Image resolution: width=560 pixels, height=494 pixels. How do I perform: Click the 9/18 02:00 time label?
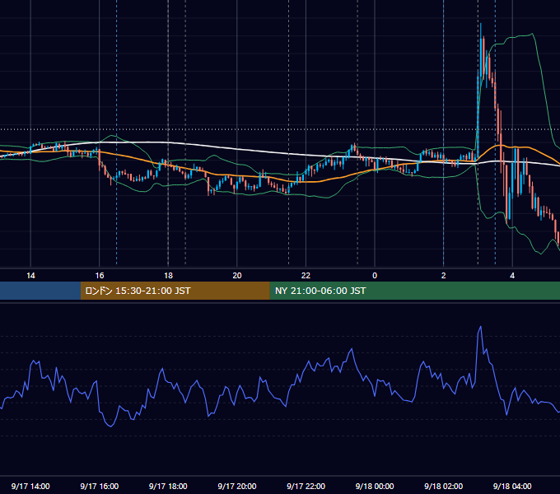pyautogui.click(x=443, y=486)
